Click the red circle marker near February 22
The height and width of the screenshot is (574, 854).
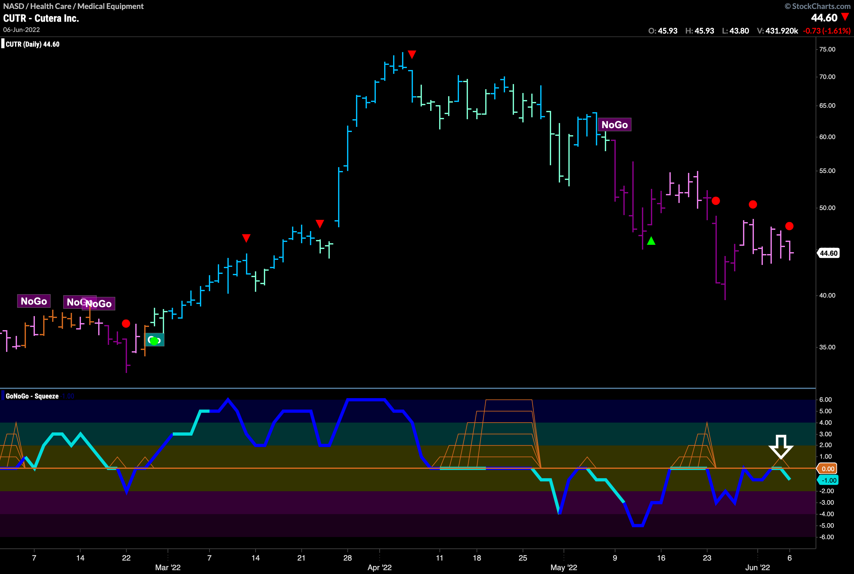pos(126,324)
